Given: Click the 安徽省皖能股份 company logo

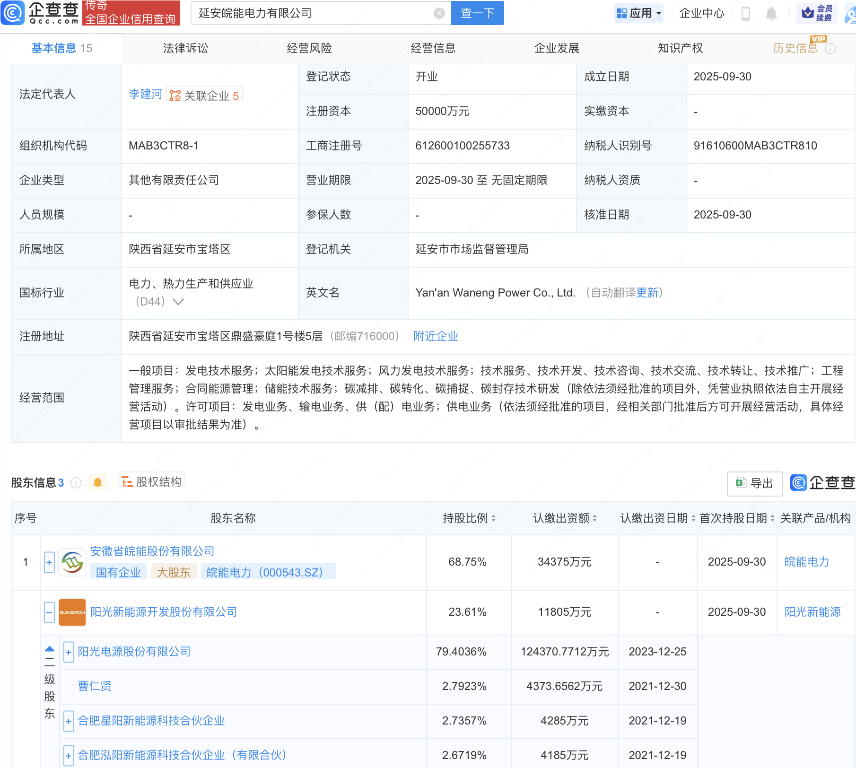Looking at the screenshot, I should (72, 562).
